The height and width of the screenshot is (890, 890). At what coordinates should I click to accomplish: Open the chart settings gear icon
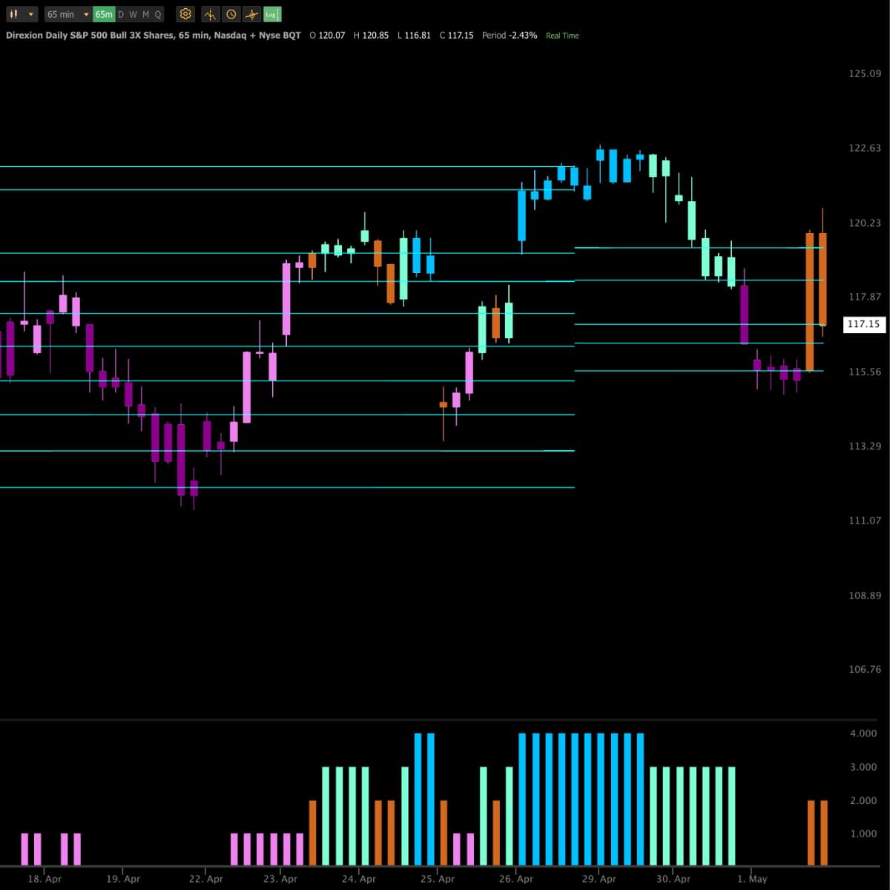click(185, 14)
